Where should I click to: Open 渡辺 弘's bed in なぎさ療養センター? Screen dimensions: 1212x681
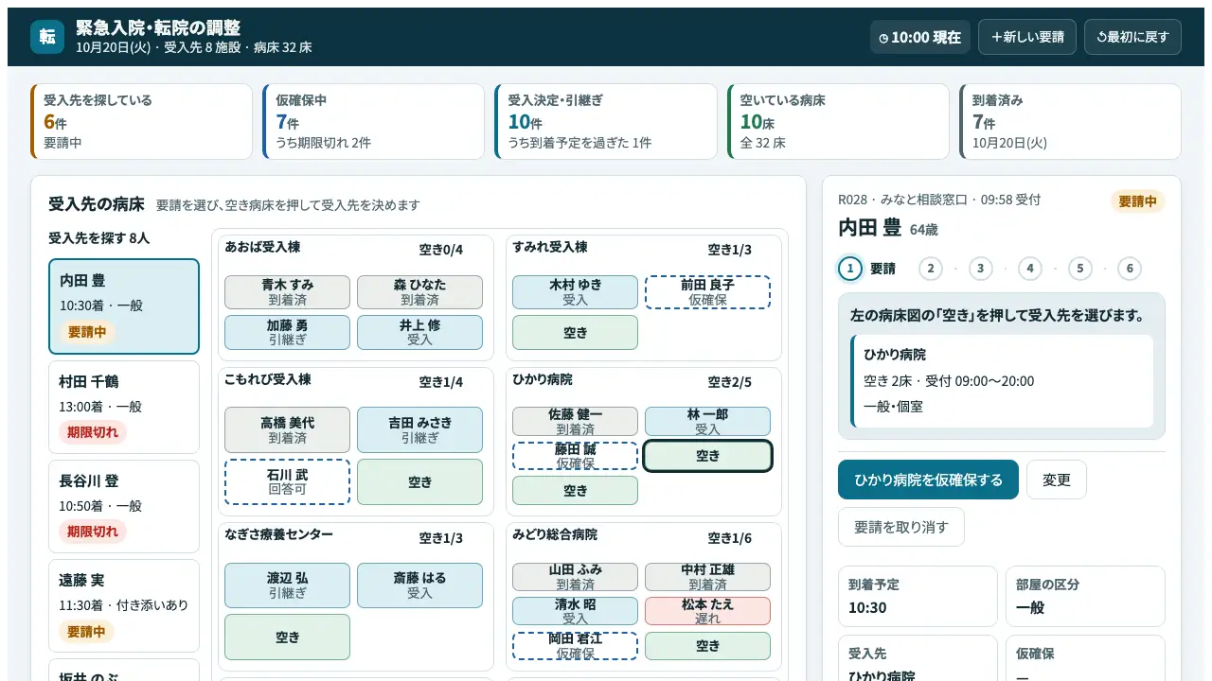[287, 585]
